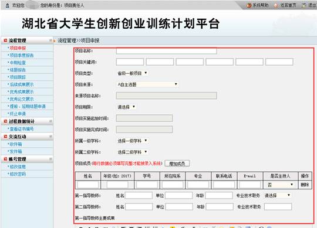Open the 项目期限 请选择 dropdown

pyautogui.click(x=126, y=107)
